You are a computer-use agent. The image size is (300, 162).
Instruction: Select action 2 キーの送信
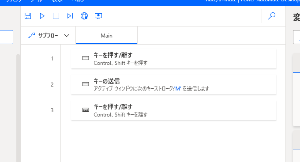173,84
